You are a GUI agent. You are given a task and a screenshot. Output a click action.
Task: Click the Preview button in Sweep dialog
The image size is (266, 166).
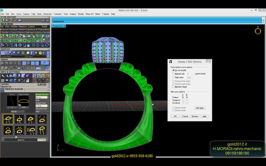coord(195,116)
